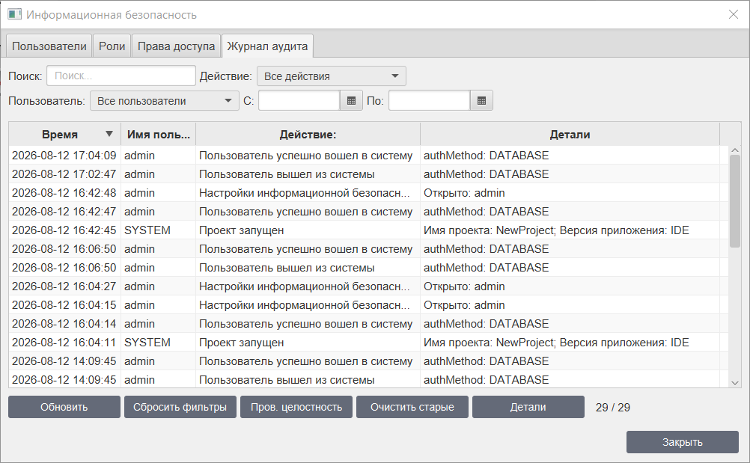The width and height of the screenshot is (750, 463).
Task: Close the Информационная безопасность window
Action: tap(734, 14)
